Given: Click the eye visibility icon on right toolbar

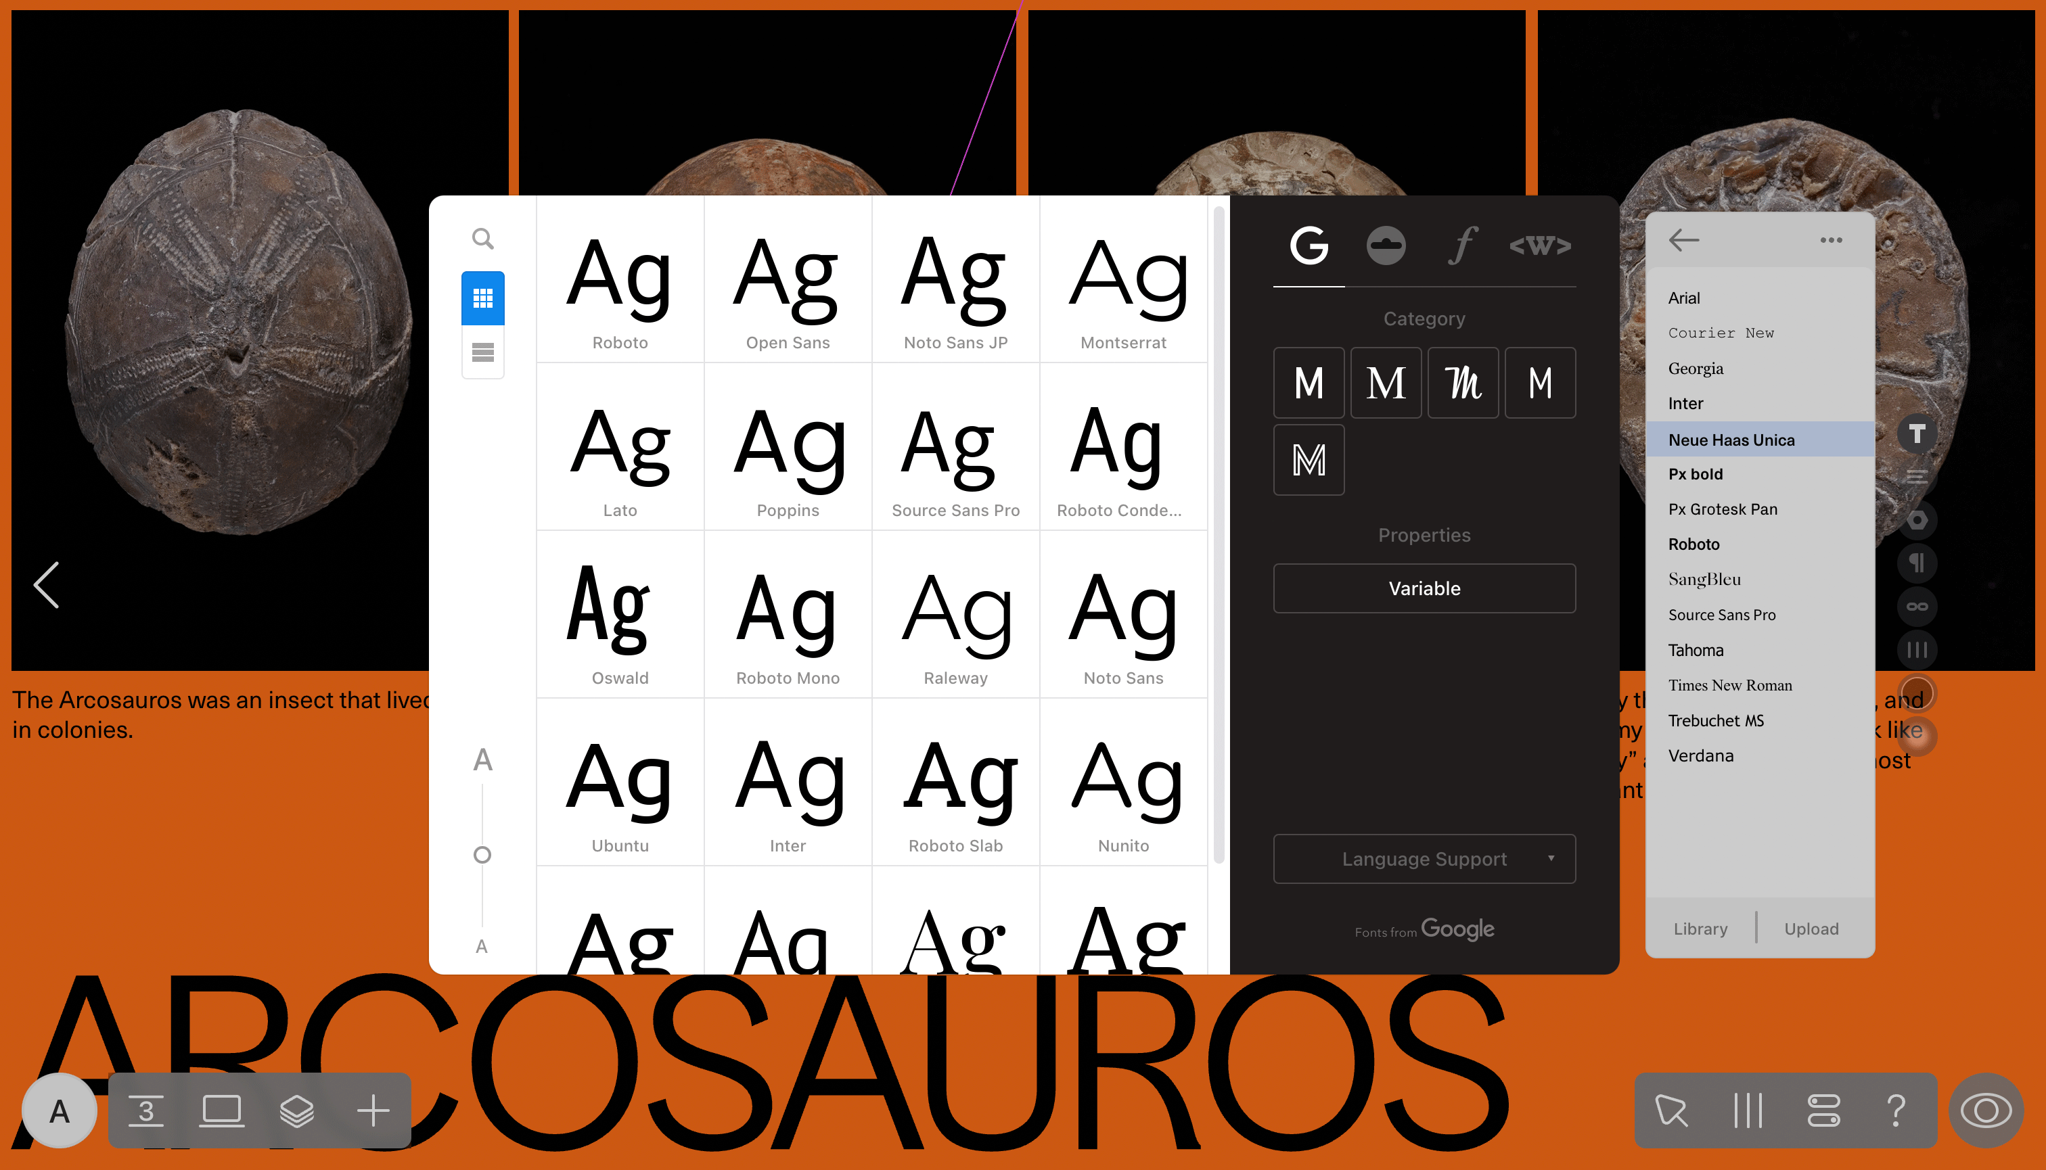Looking at the screenshot, I should click(x=1988, y=1111).
